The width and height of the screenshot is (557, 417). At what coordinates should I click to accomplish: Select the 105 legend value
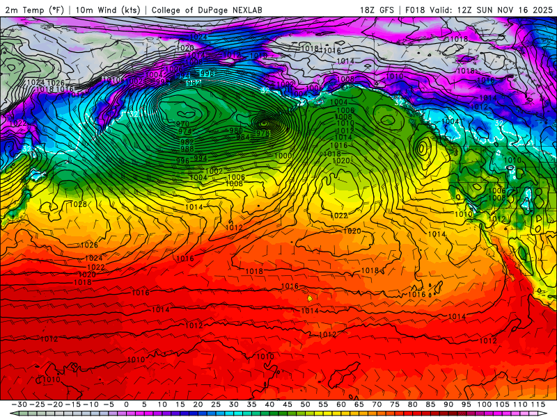coord(502,404)
